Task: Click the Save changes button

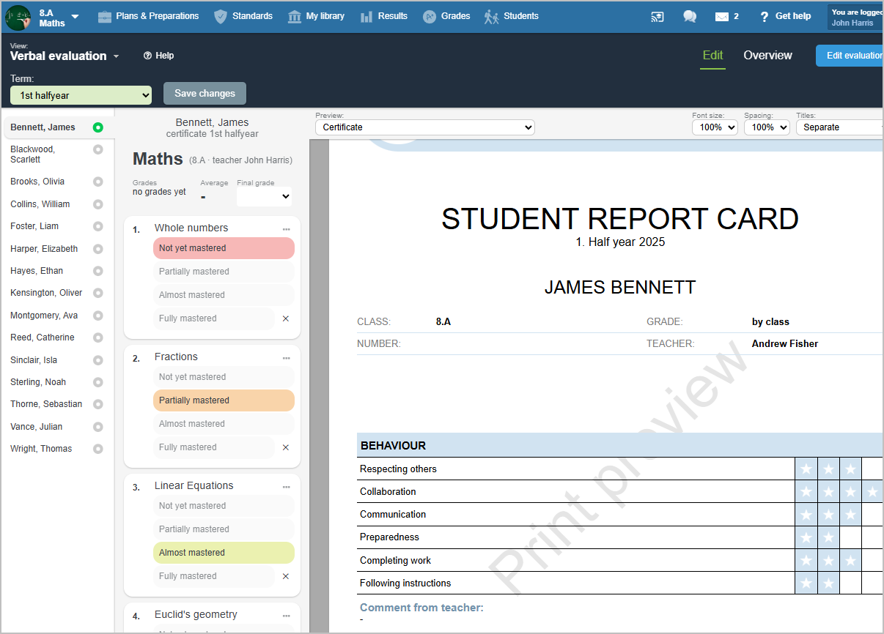Action: tap(205, 94)
